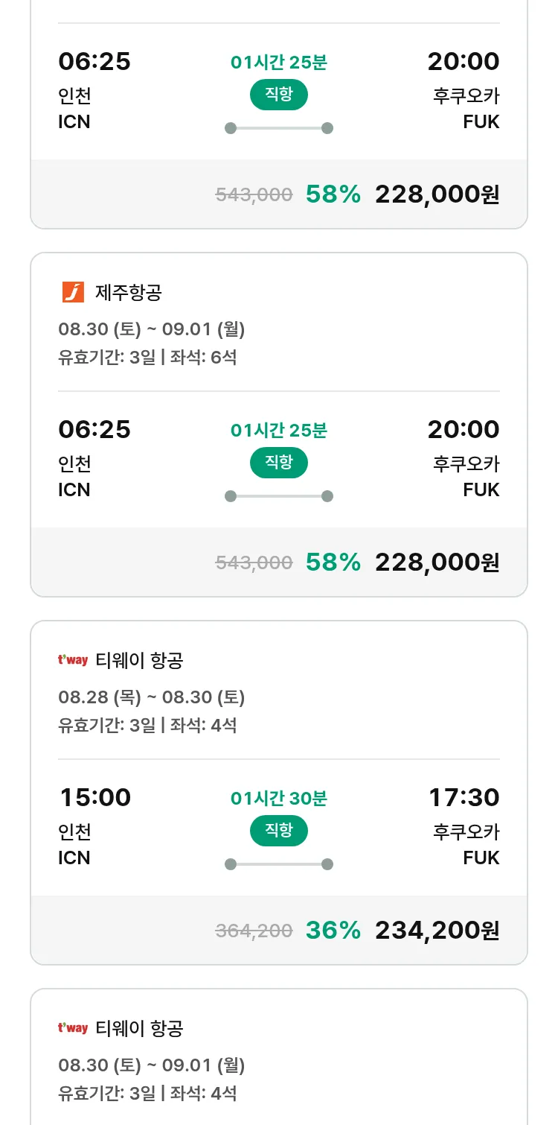Open the bottom 티웨이 항공 card title
Viewport: 558px width, 1125px height.
click(x=139, y=1028)
